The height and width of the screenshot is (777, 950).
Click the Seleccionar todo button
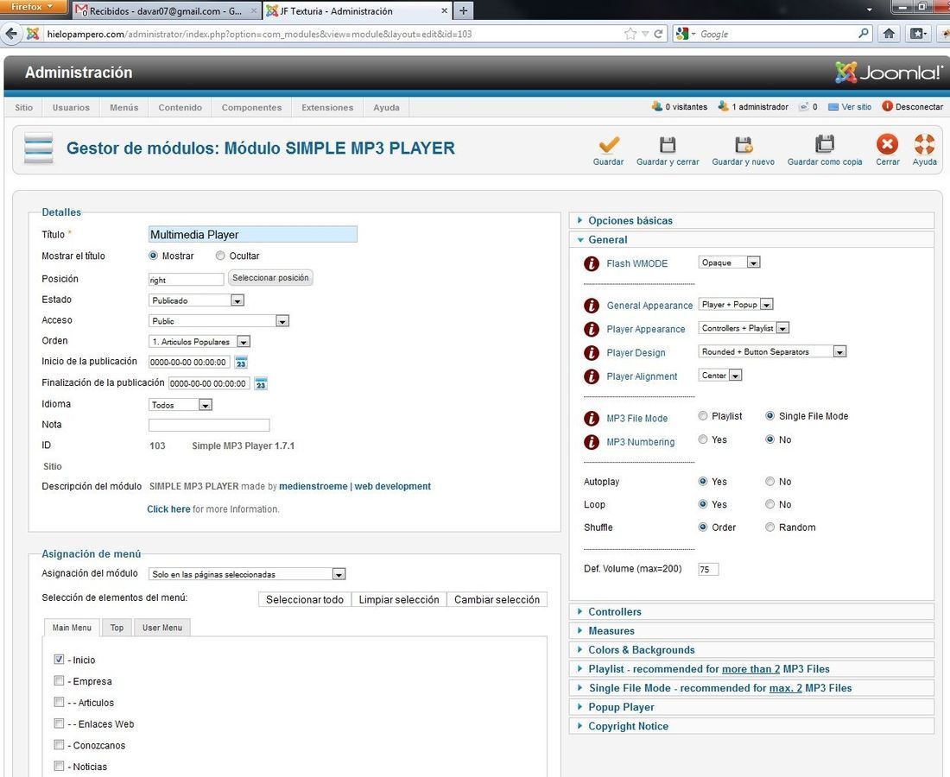pos(305,599)
